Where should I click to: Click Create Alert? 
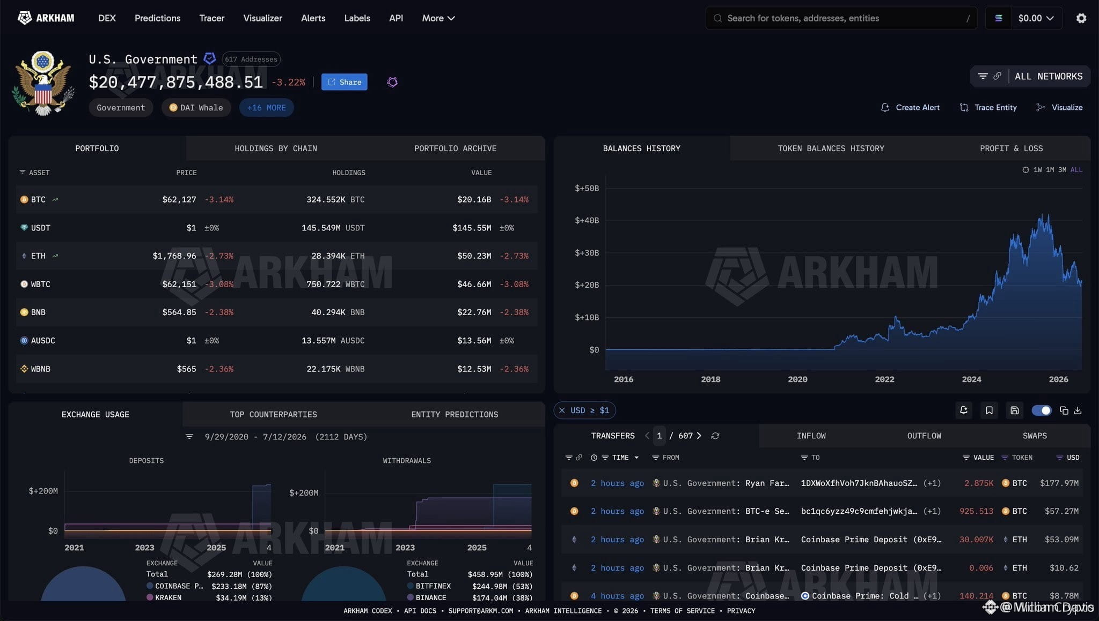click(x=910, y=108)
